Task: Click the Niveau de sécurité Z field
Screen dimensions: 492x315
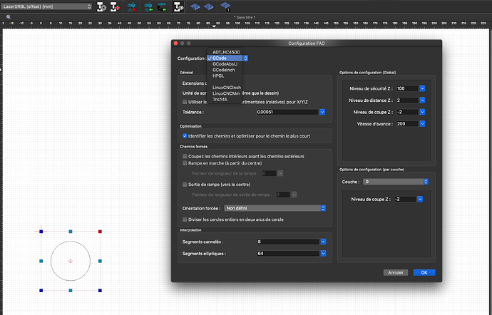Action: point(407,88)
